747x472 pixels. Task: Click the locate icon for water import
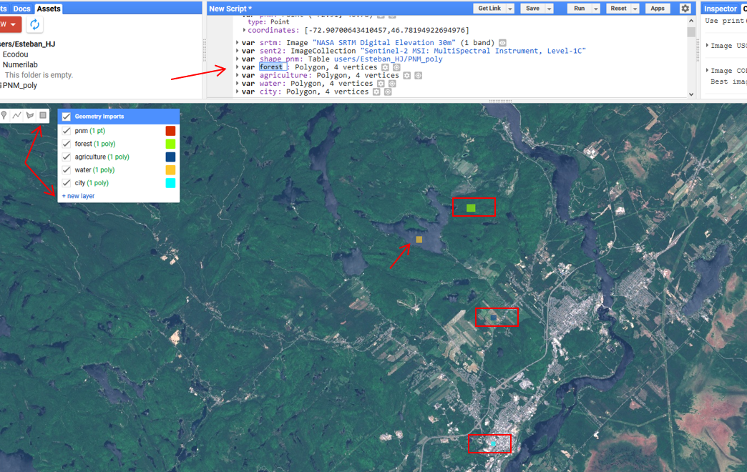click(x=392, y=84)
